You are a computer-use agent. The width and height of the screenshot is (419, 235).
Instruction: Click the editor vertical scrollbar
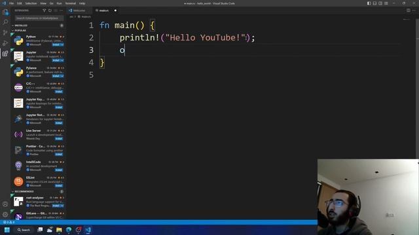[x=417, y=88]
